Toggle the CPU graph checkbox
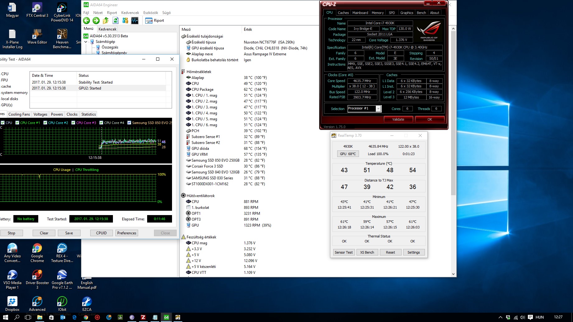Viewport: 573px width, 322px height. pyautogui.click(x=2, y=122)
